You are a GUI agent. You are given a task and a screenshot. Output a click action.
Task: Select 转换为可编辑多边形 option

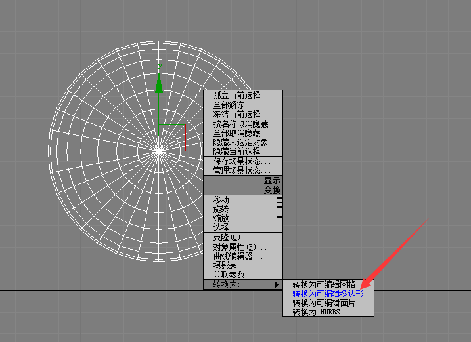click(x=326, y=294)
